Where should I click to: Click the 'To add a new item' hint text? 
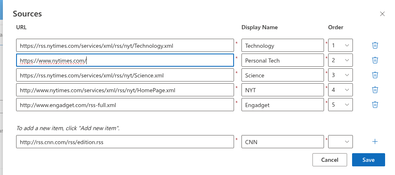(x=68, y=128)
